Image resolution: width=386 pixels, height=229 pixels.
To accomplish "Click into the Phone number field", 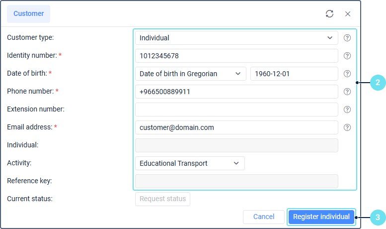I will [x=236, y=92].
